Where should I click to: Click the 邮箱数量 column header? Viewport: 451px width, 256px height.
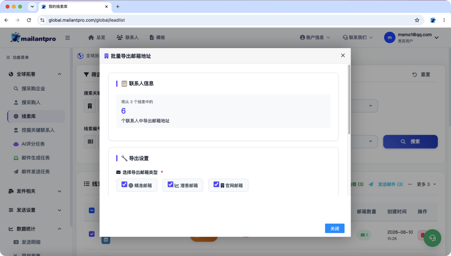point(367,211)
